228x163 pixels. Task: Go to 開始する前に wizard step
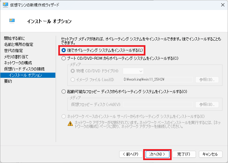click(14, 38)
